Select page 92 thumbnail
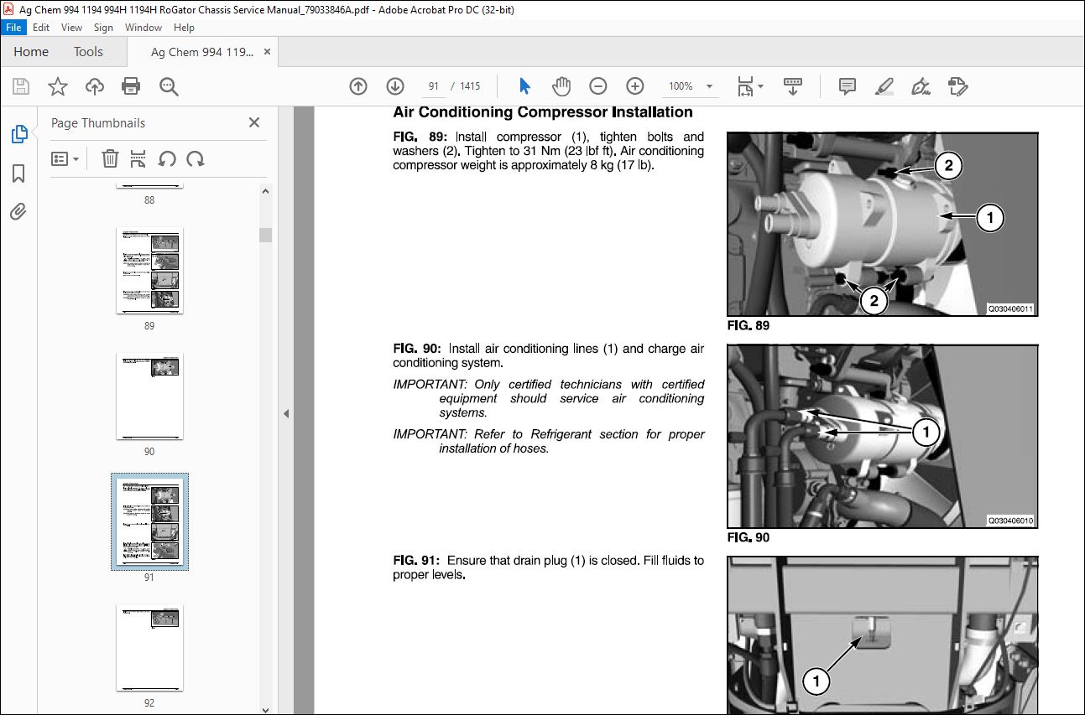Viewport: 1085px width, 715px height. coord(149,647)
